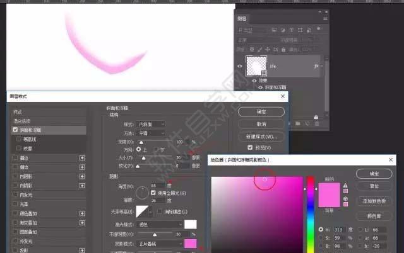Open 阴影模式 dropdown showing 正片叠底
Image resolution: width=404 pixels, height=253 pixels.
pos(160,244)
